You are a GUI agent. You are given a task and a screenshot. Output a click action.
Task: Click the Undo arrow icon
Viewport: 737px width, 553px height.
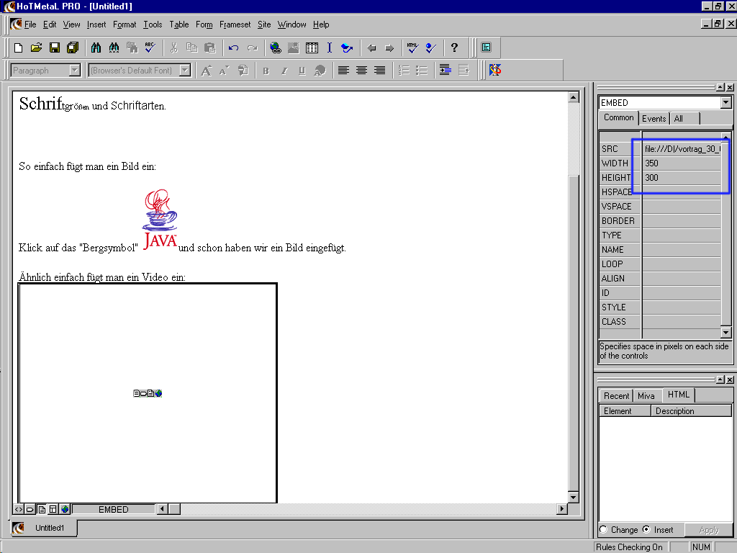click(x=233, y=48)
